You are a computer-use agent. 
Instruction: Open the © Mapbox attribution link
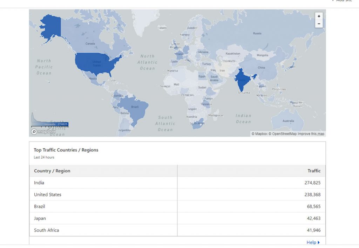click(x=259, y=134)
